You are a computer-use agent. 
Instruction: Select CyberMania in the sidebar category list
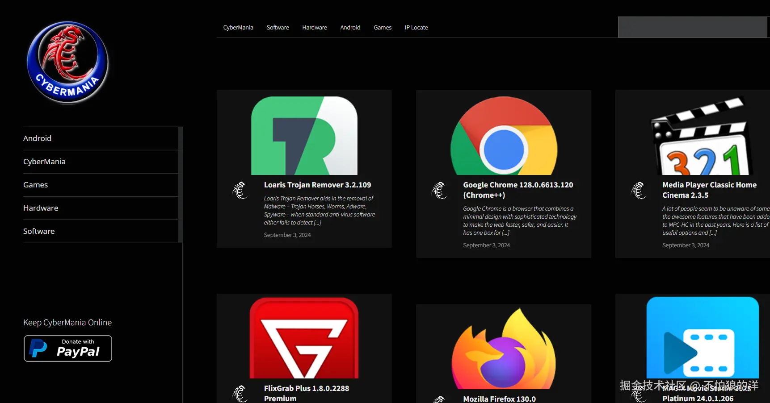point(101,162)
